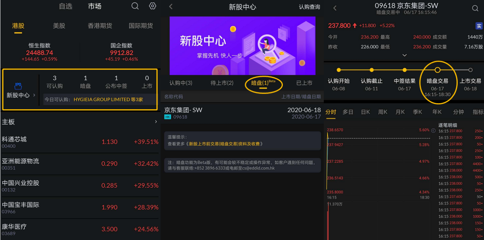This screenshot has width=484, height=240.
Task: Open 认购查询 in IPO center
Action: 309,7
